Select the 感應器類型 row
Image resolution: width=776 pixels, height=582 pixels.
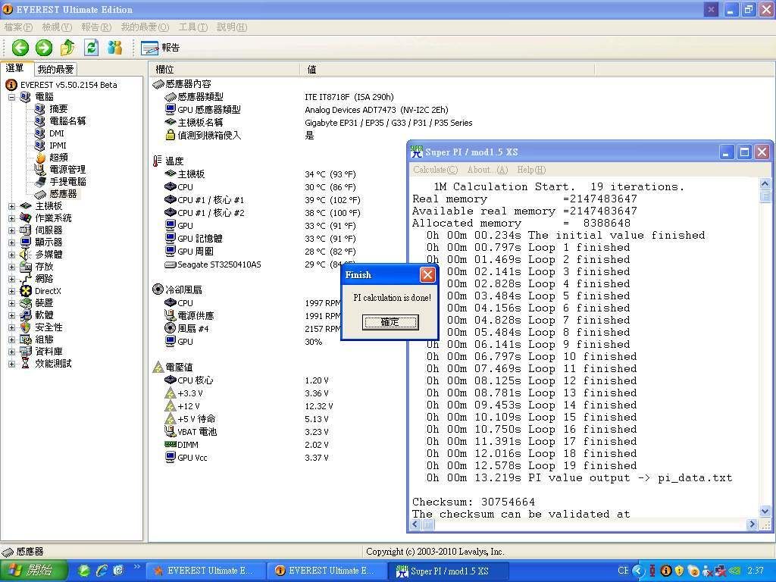tap(199, 97)
